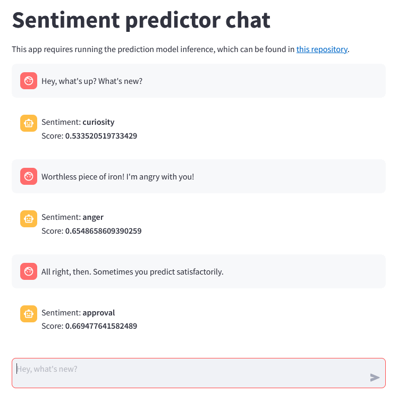Click user avatar beside "All right, then" message

(x=29, y=271)
